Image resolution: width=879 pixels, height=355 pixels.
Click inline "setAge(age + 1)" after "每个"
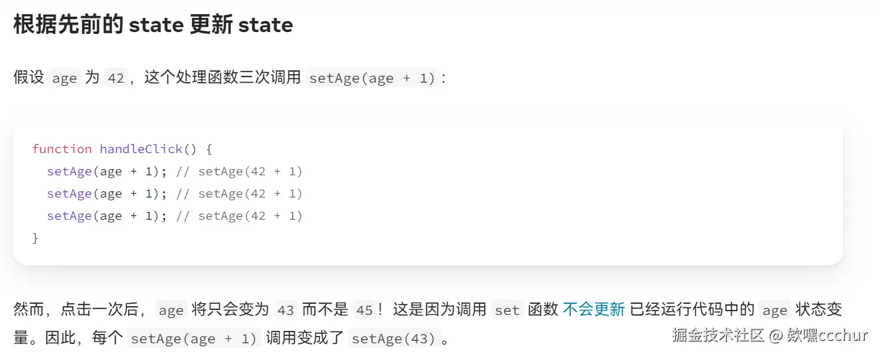193,338
